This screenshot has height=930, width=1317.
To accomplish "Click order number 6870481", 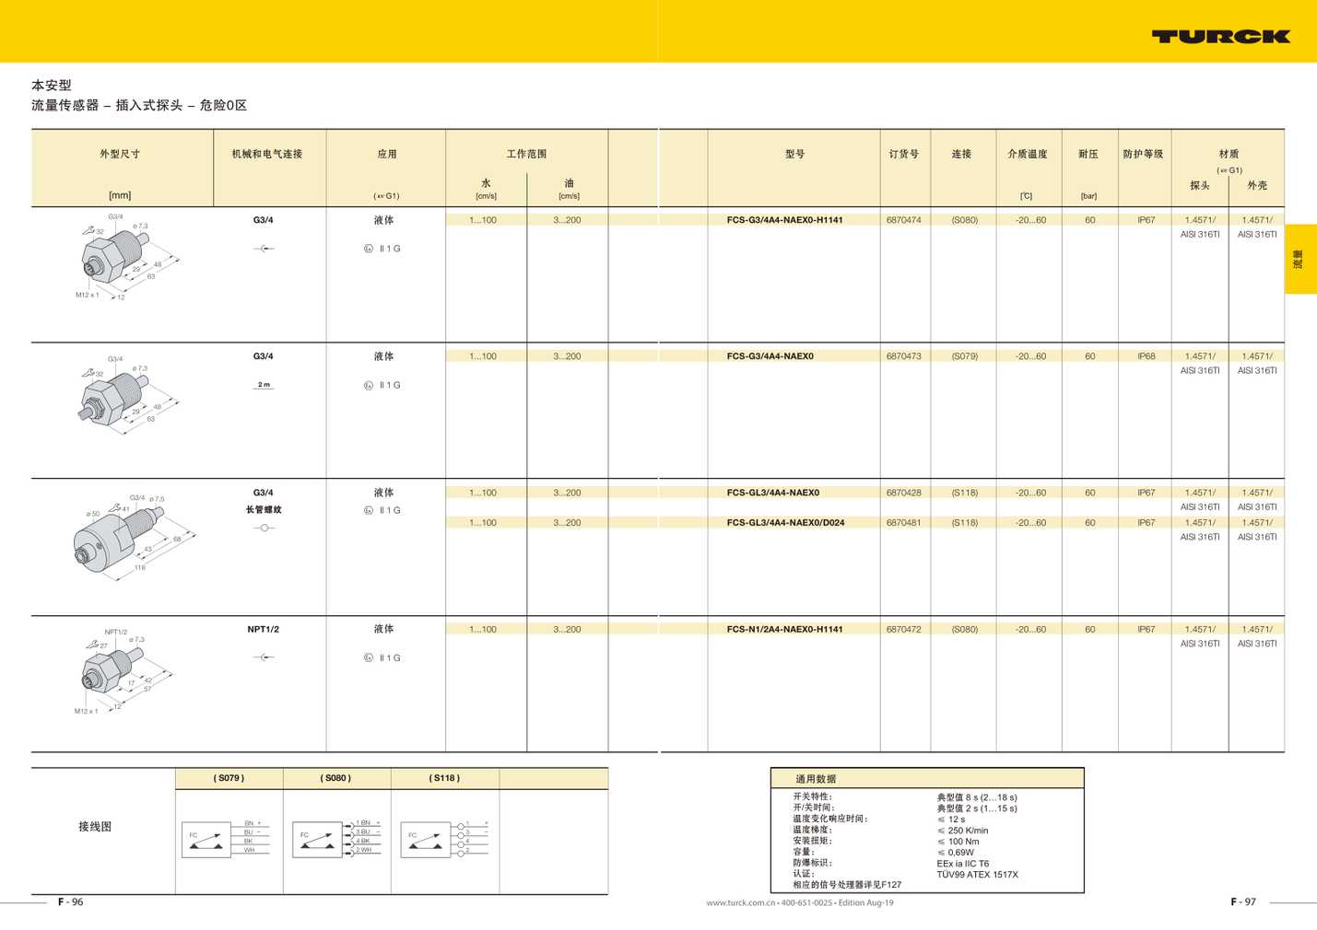I will point(903,523).
